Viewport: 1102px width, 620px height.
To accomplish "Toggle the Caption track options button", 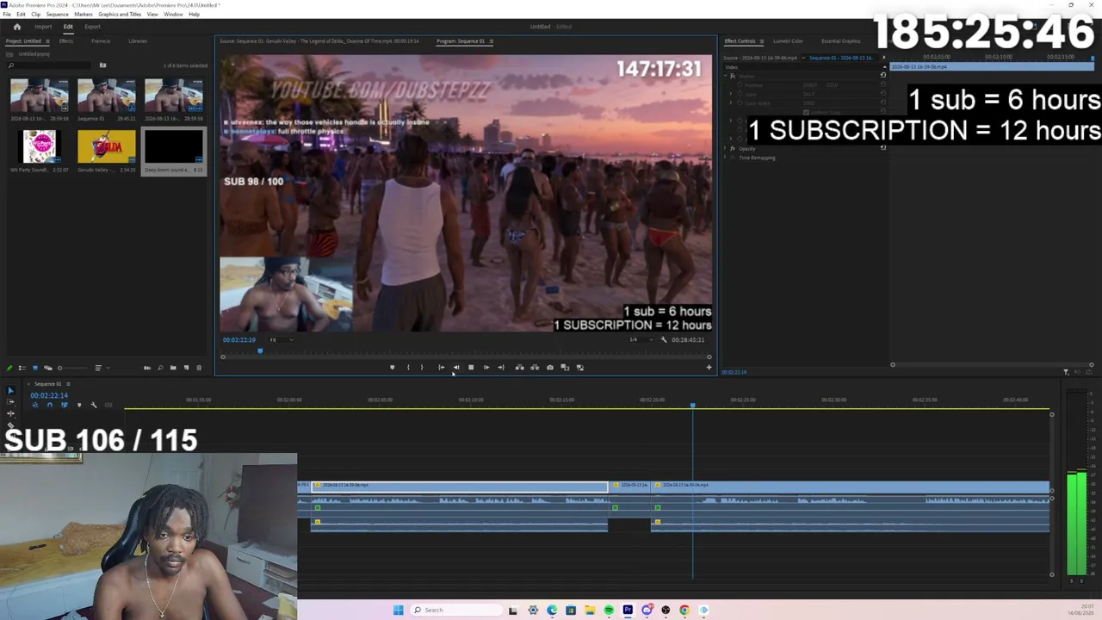I will pos(108,405).
